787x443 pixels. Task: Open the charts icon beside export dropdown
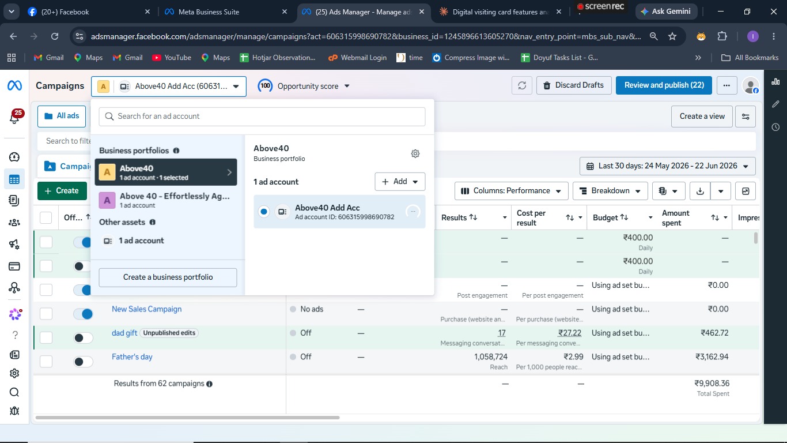click(746, 191)
